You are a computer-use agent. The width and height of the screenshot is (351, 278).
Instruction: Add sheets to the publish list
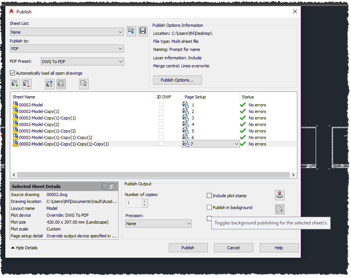tap(15, 83)
